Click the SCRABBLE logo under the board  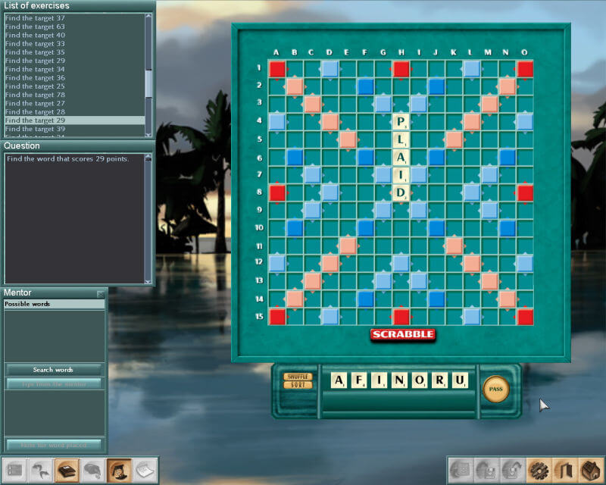pyautogui.click(x=403, y=334)
